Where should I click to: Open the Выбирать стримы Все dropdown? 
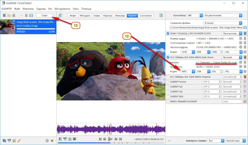[x=216, y=141]
